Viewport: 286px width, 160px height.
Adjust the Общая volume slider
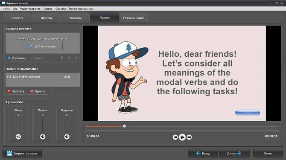[18, 115]
